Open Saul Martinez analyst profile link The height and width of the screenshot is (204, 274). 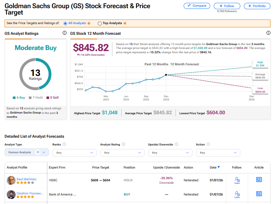(x=27, y=179)
